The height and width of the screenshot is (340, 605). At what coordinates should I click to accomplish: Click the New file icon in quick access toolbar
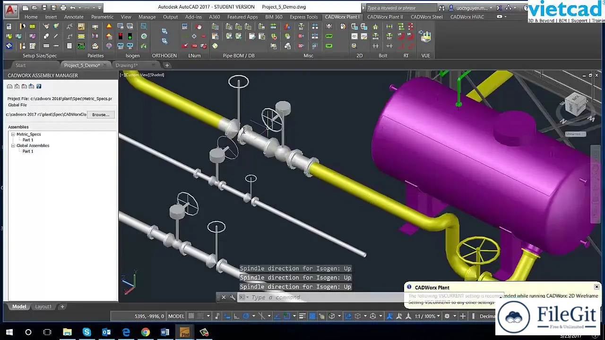(25, 8)
